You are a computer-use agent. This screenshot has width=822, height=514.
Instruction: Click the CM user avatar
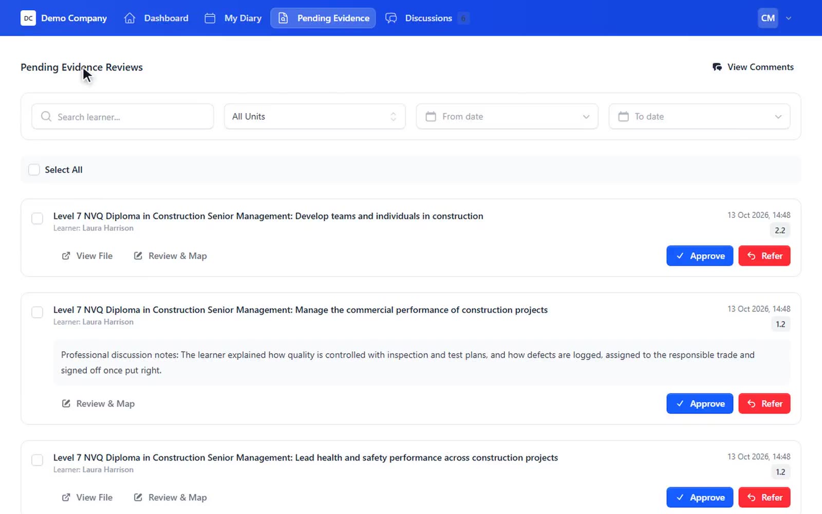click(768, 18)
